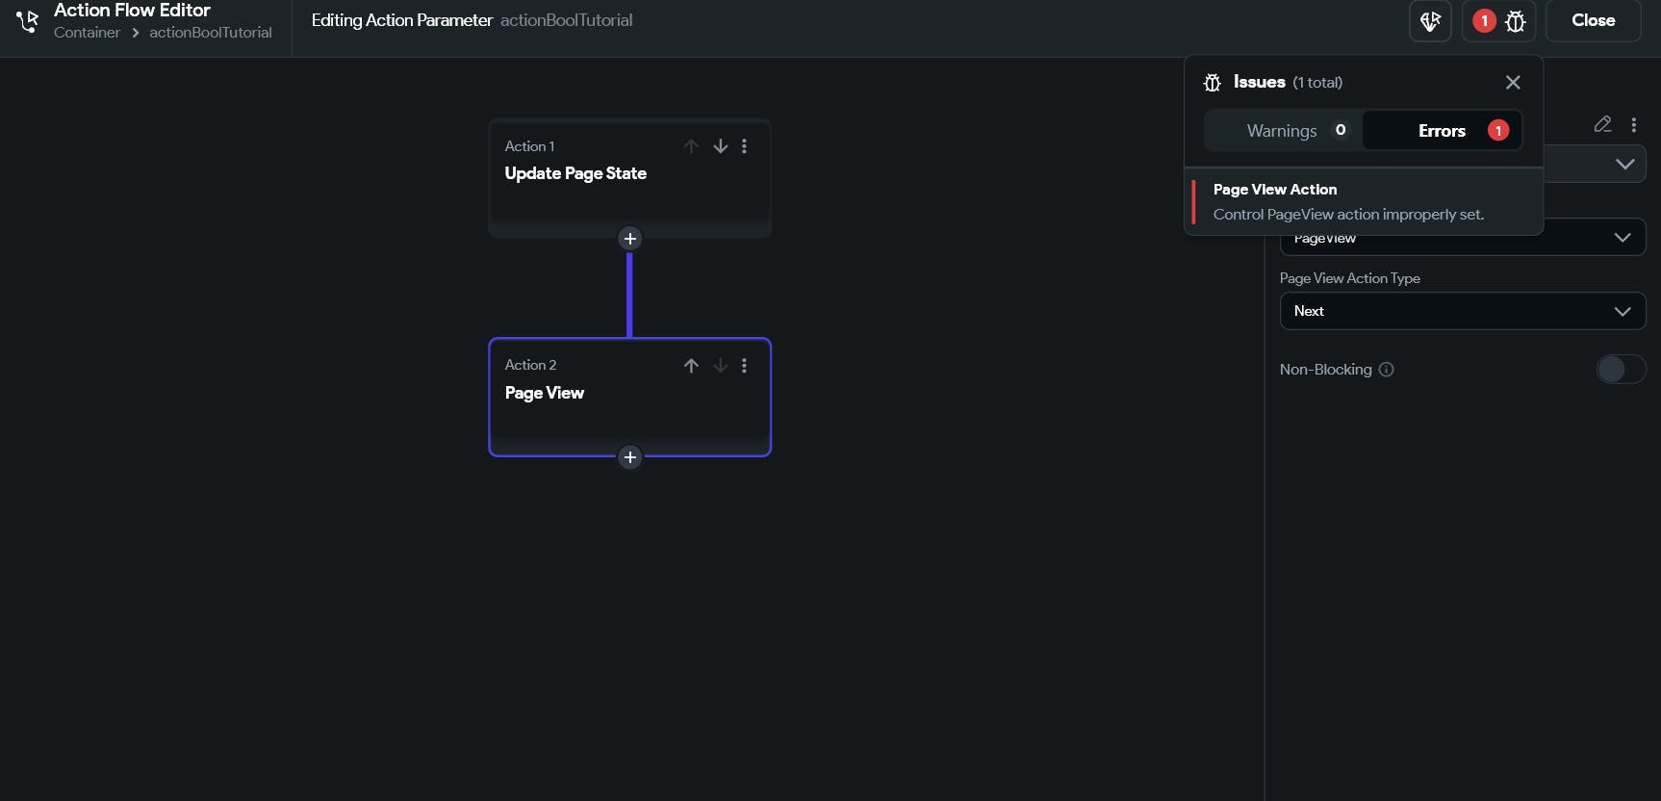Screen dimensions: 1661x801
Task: Toggle the Non-Blocking switch
Action: (x=1621, y=369)
